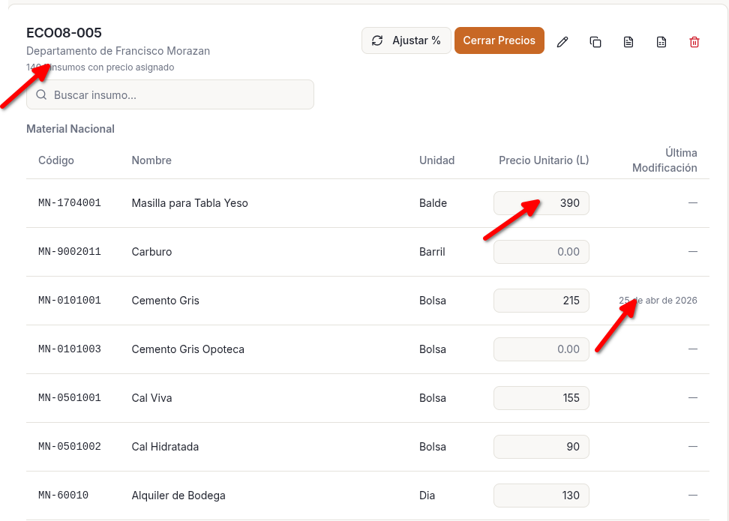Click the MN-0101001 code cell
Image resolution: width=729 pixels, height=521 pixels.
click(x=70, y=301)
